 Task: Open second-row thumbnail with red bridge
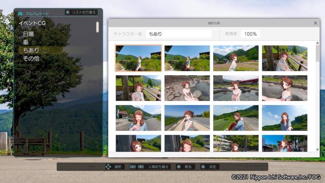point(236,88)
